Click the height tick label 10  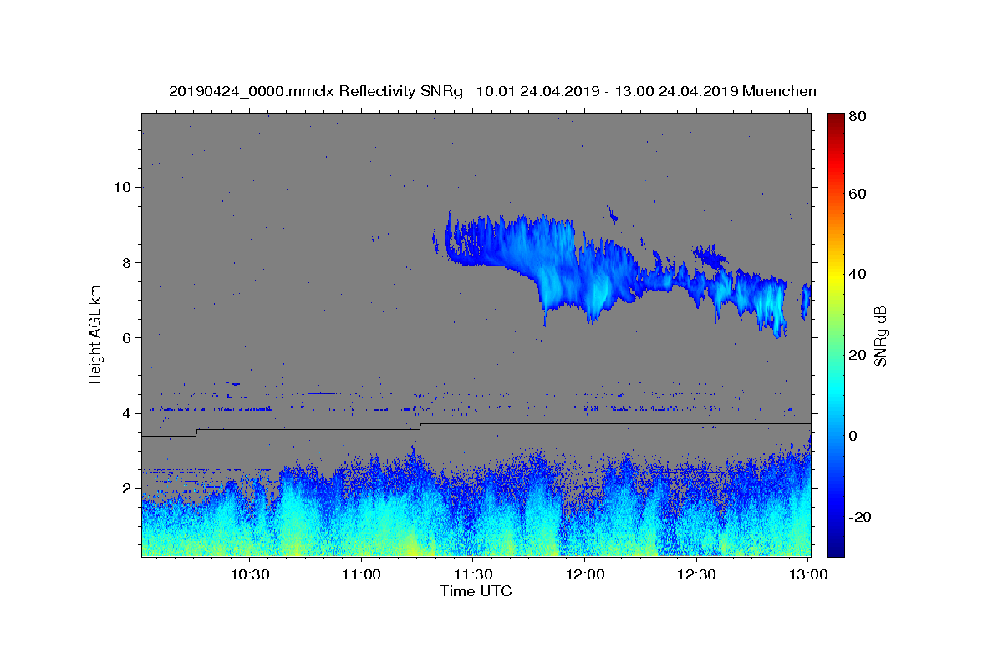(x=123, y=187)
